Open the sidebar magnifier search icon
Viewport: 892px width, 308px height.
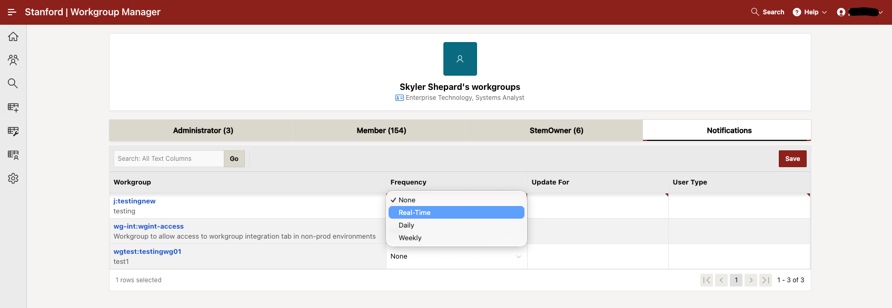pyautogui.click(x=13, y=84)
